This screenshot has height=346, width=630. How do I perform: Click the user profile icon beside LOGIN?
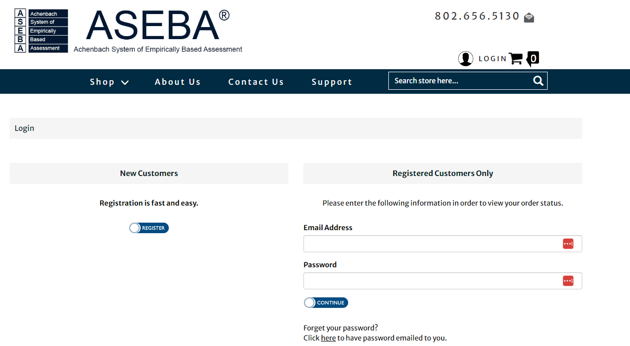click(x=466, y=58)
